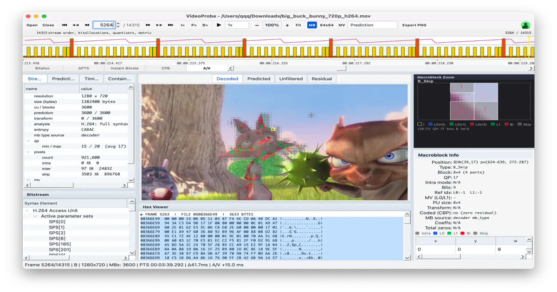Click the Bi red swatch in Macroblock Info
Image resolution: width=557 pixels, height=292 pixels.
point(462,233)
